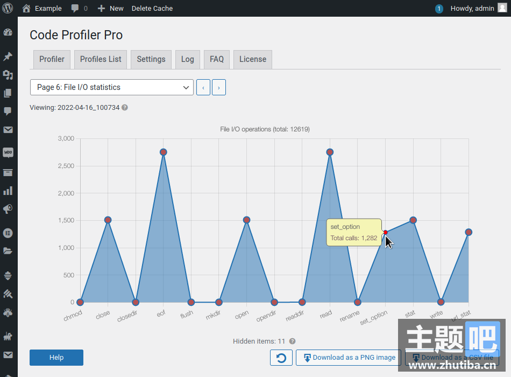Visit the Example site home icon
This screenshot has height=377, width=511.
[x=26, y=8]
